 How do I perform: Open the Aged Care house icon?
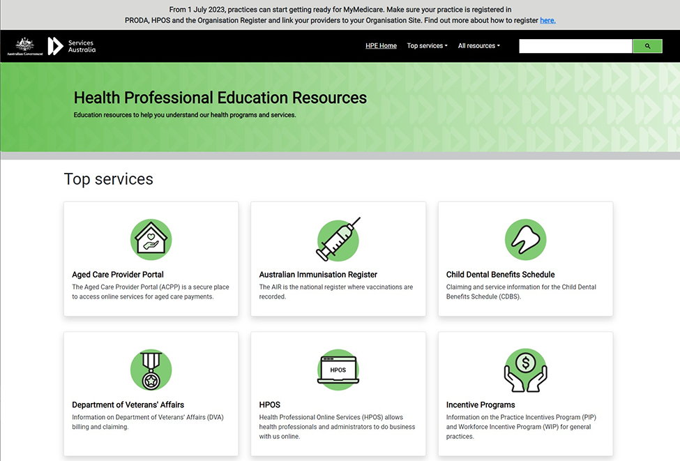(x=151, y=239)
